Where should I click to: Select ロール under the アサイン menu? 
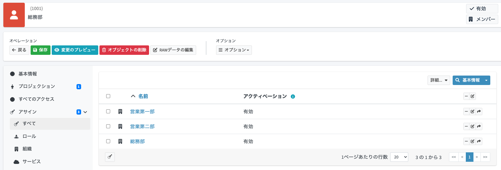point(29,136)
